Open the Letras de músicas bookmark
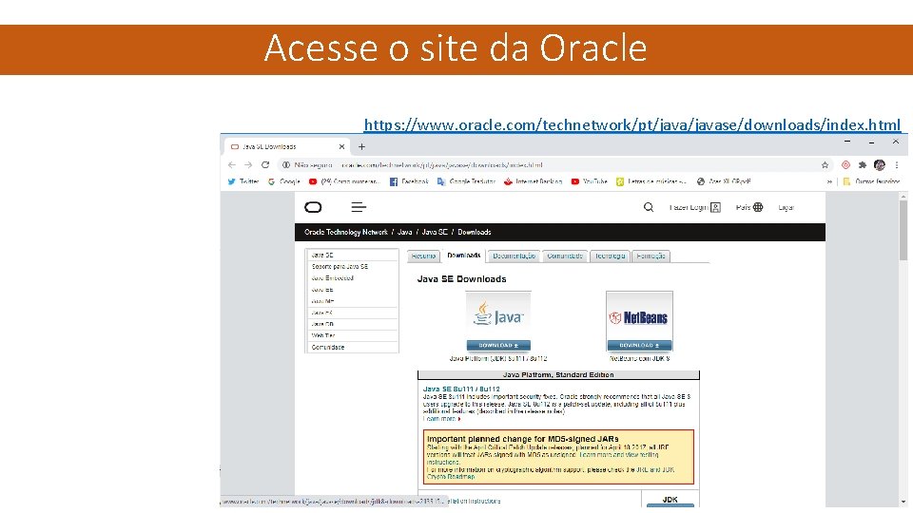Screen dimensions: 913x513 point(651,181)
